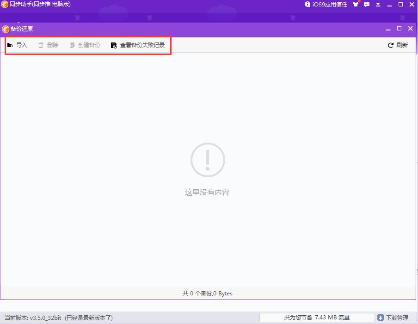The width and height of the screenshot is (418, 324).
Task: Click the iOS9应用信任 info icon
Action: click(308, 4)
